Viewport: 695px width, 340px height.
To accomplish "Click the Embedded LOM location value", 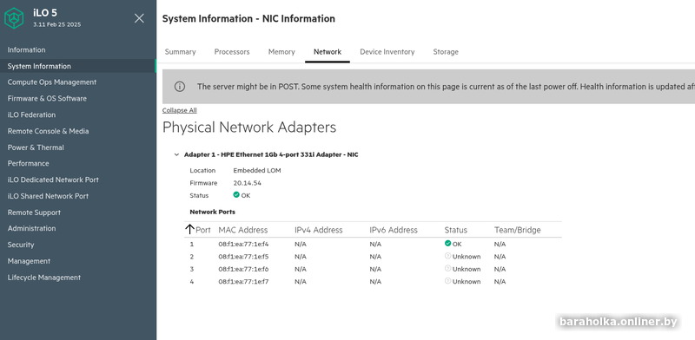I will (257, 171).
